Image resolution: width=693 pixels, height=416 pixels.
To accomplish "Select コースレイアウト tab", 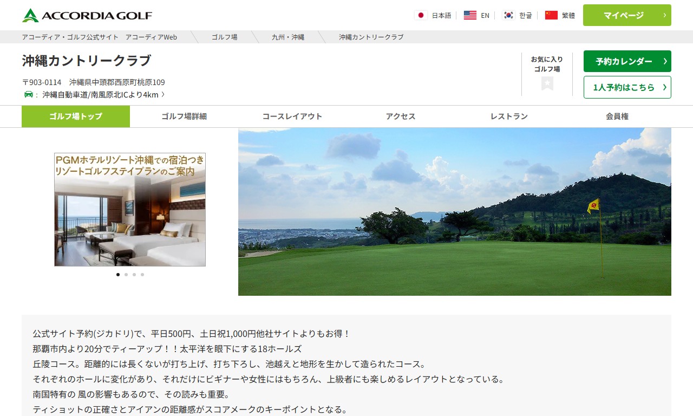I will [292, 116].
